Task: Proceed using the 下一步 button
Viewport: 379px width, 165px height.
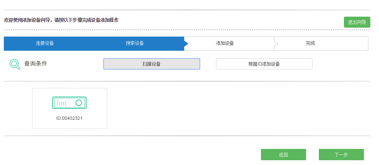Action: click(x=341, y=155)
